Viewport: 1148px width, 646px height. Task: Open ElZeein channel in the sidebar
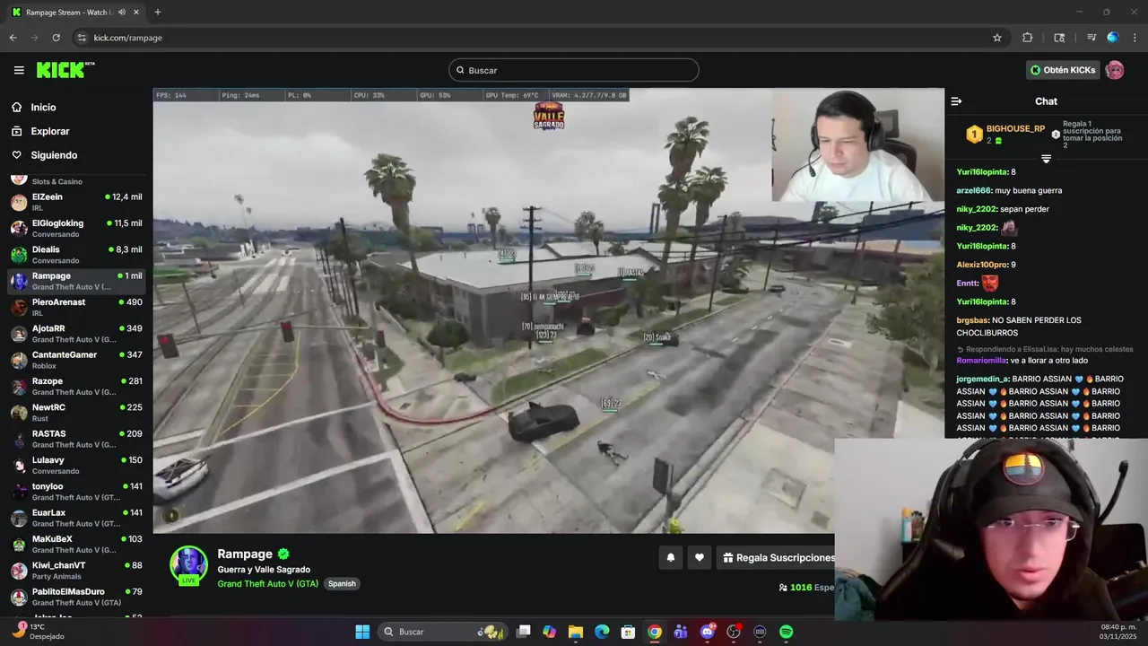tap(75, 202)
